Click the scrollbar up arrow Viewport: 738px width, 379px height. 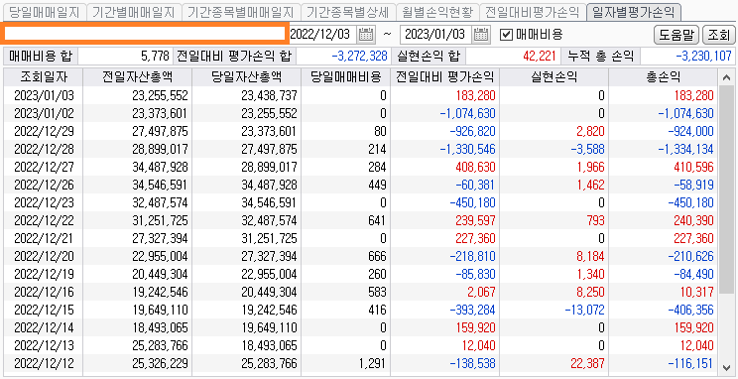click(x=726, y=77)
